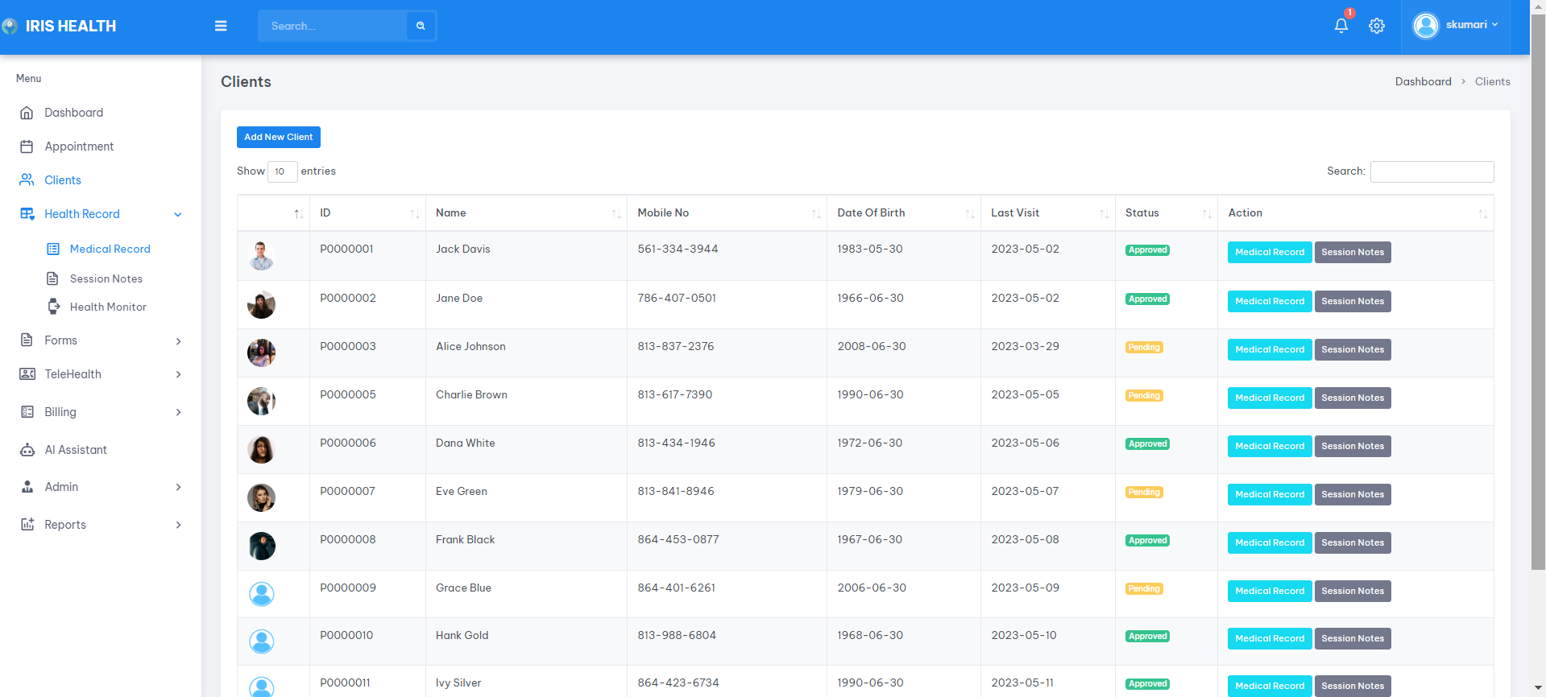Open the notifications bell
This screenshot has width=1546, height=697.
[1341, 26]
